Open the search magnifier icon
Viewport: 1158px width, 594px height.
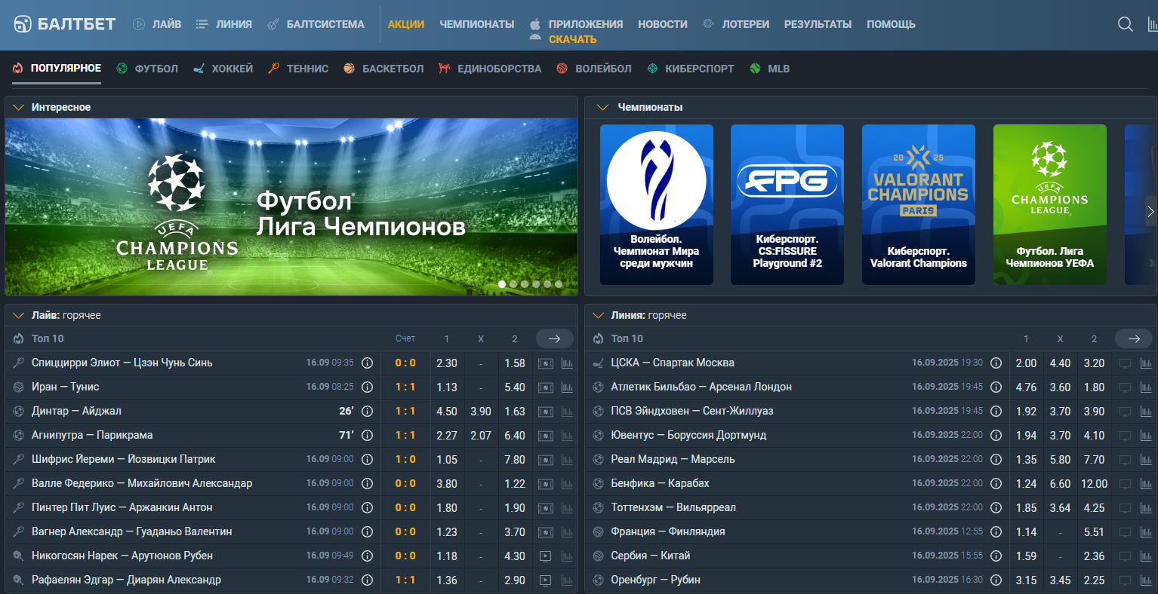pos(1125,24)
